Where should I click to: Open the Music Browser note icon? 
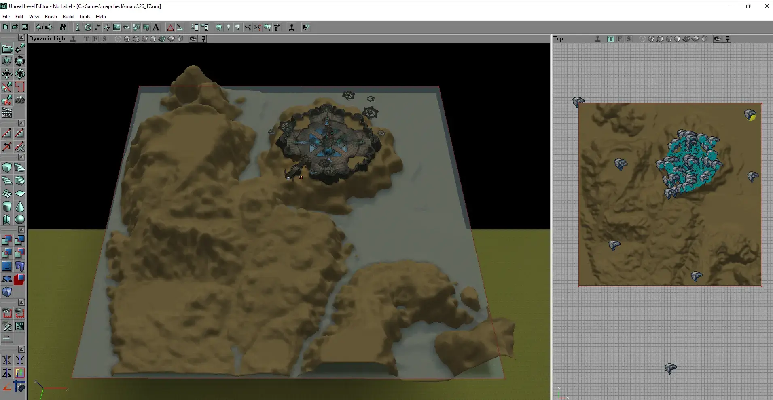[x=97, y=27]
